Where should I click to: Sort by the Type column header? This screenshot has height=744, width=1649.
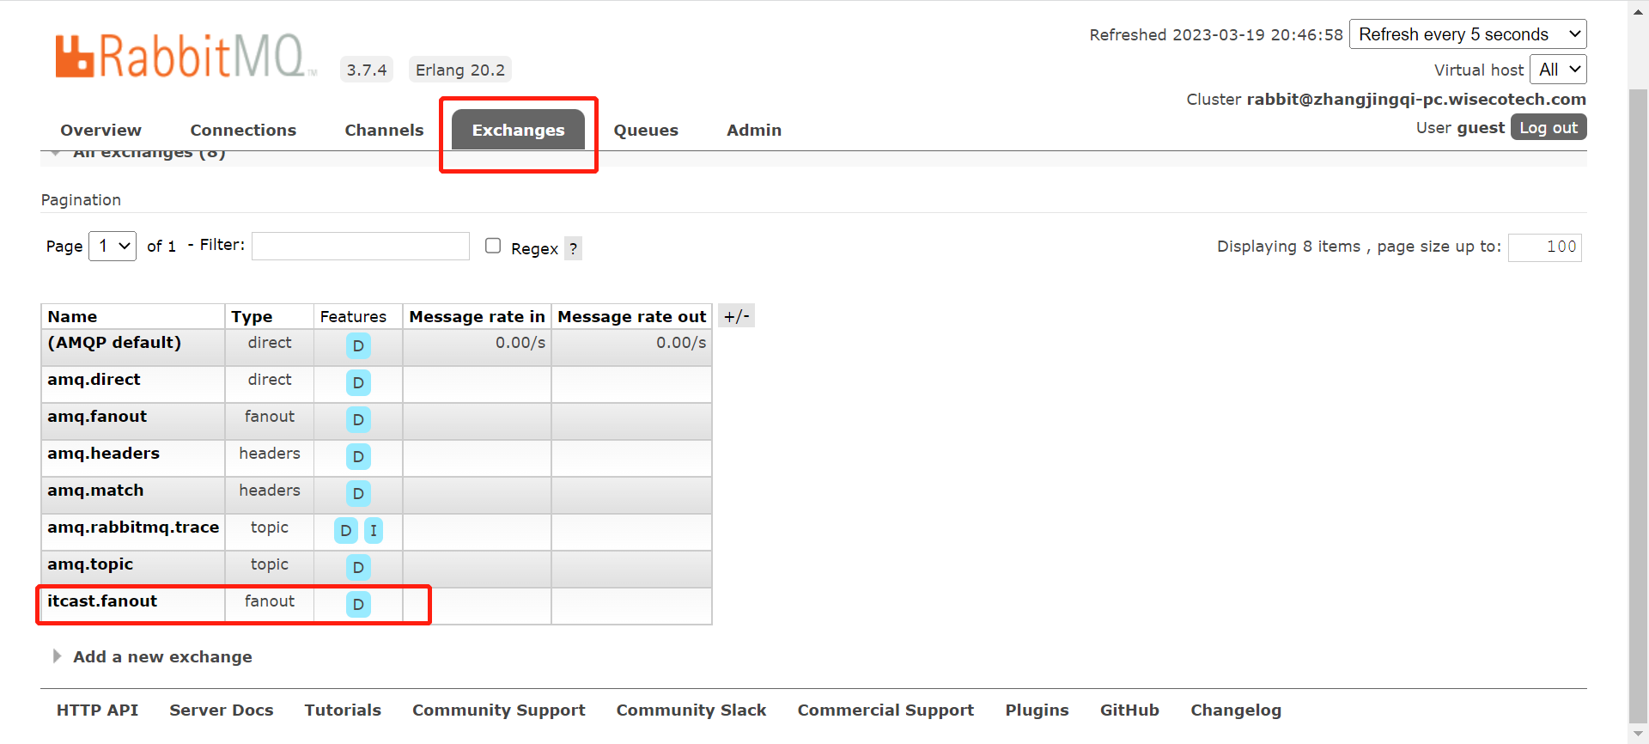[252, 316]
